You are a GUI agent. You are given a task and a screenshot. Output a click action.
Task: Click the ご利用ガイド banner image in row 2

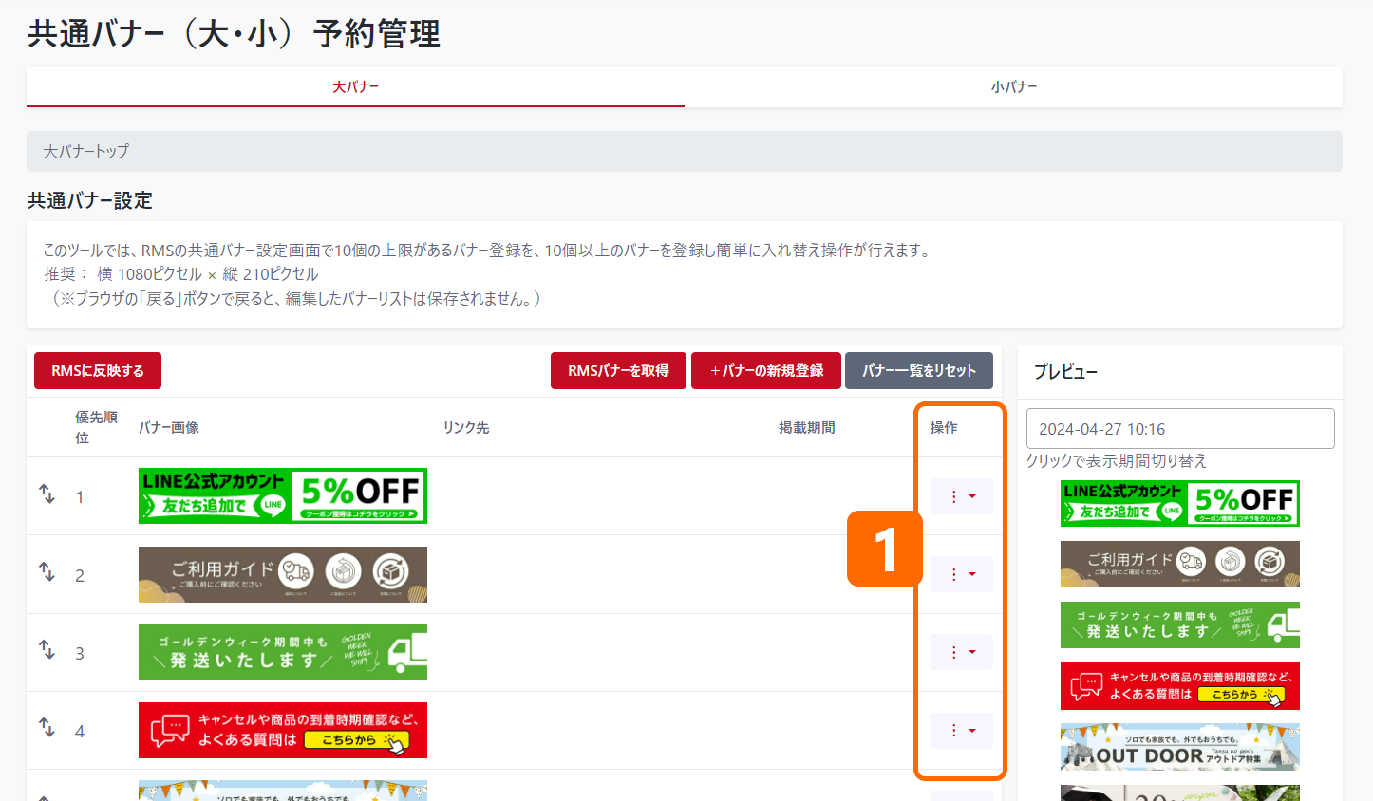pos(283,574)
